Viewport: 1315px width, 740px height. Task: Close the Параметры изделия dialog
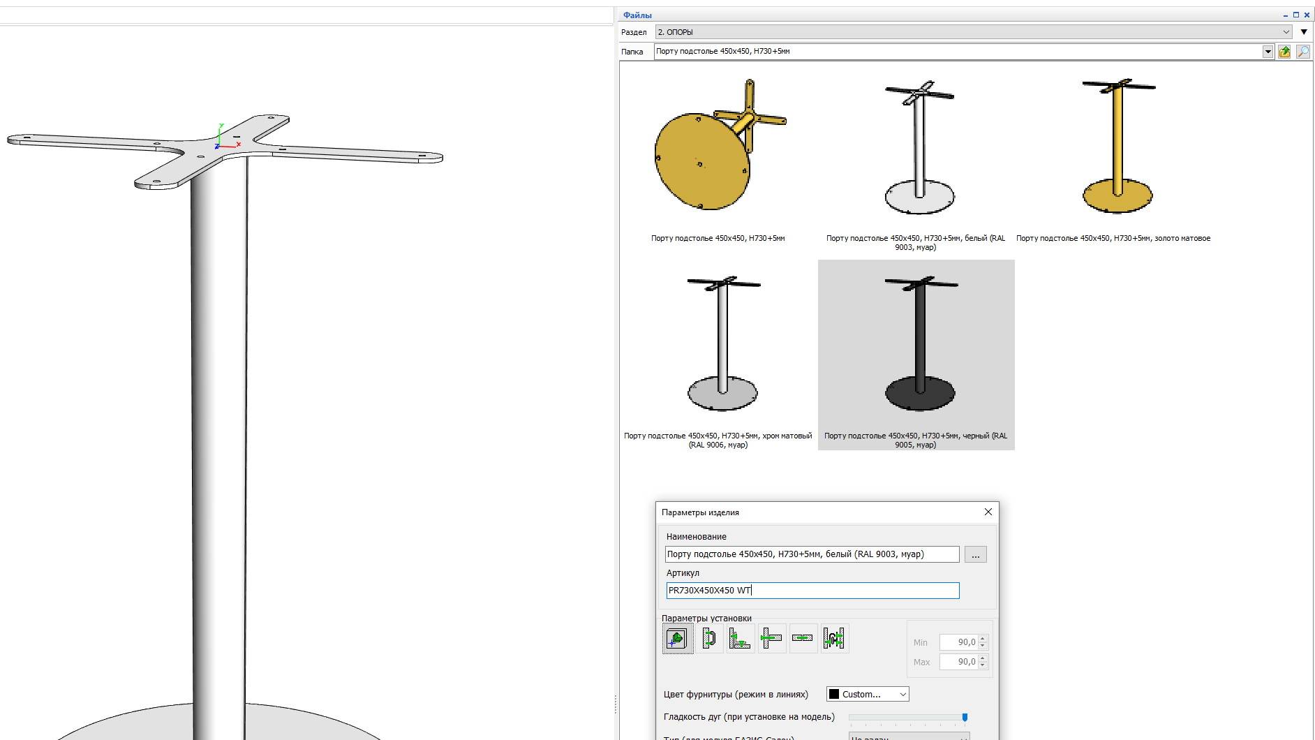pyautogui.click(x=988, y=512)
